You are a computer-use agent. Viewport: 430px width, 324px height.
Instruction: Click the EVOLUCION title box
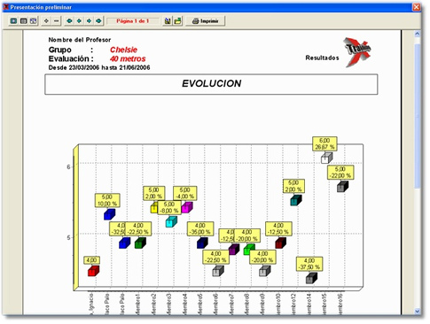coord(211,84)
